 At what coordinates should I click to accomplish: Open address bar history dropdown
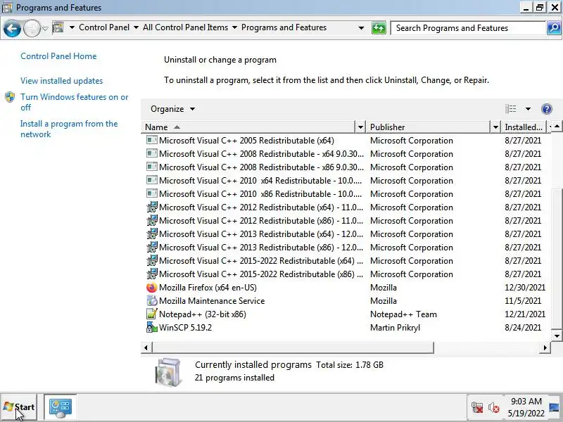[x=361, y=28]
